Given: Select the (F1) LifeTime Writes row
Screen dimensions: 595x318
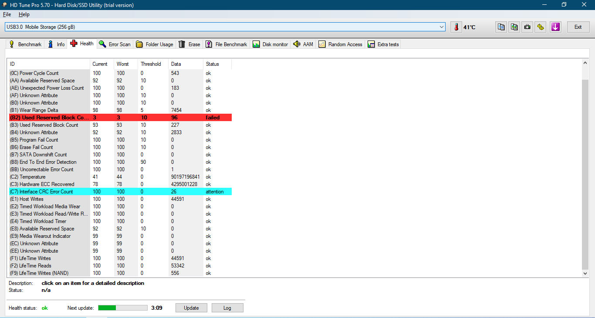Looking at the screenshot, I should 120,258.
